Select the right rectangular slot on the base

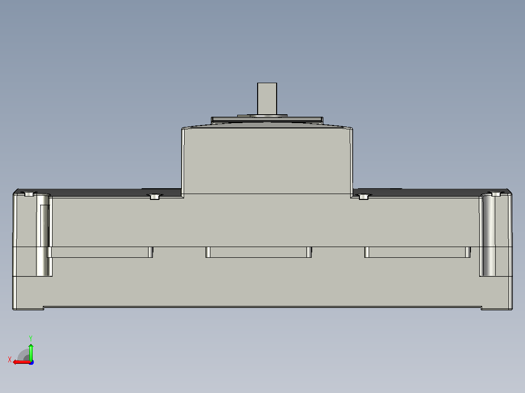(417, 252)
